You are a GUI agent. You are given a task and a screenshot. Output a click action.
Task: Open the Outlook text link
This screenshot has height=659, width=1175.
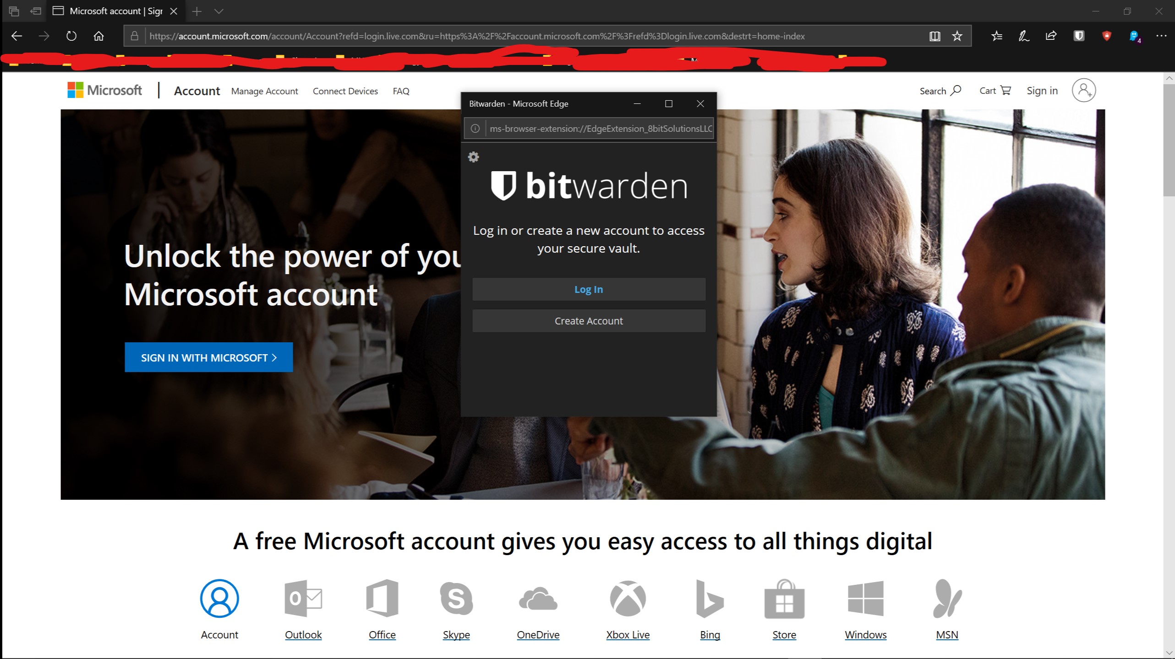point(303,635)
